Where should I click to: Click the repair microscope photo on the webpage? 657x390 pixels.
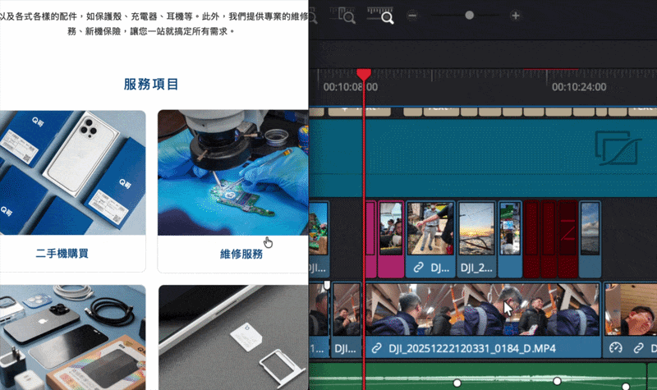[233, 172]
